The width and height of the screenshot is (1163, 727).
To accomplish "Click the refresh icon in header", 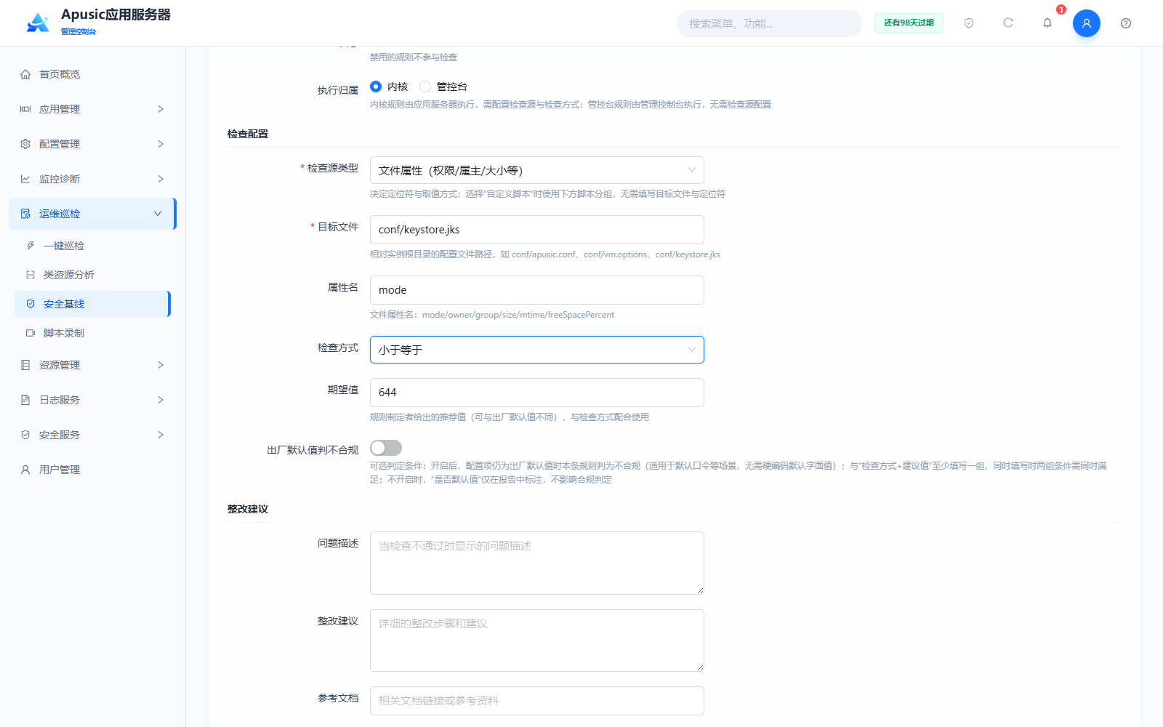I will (1008, 23).
